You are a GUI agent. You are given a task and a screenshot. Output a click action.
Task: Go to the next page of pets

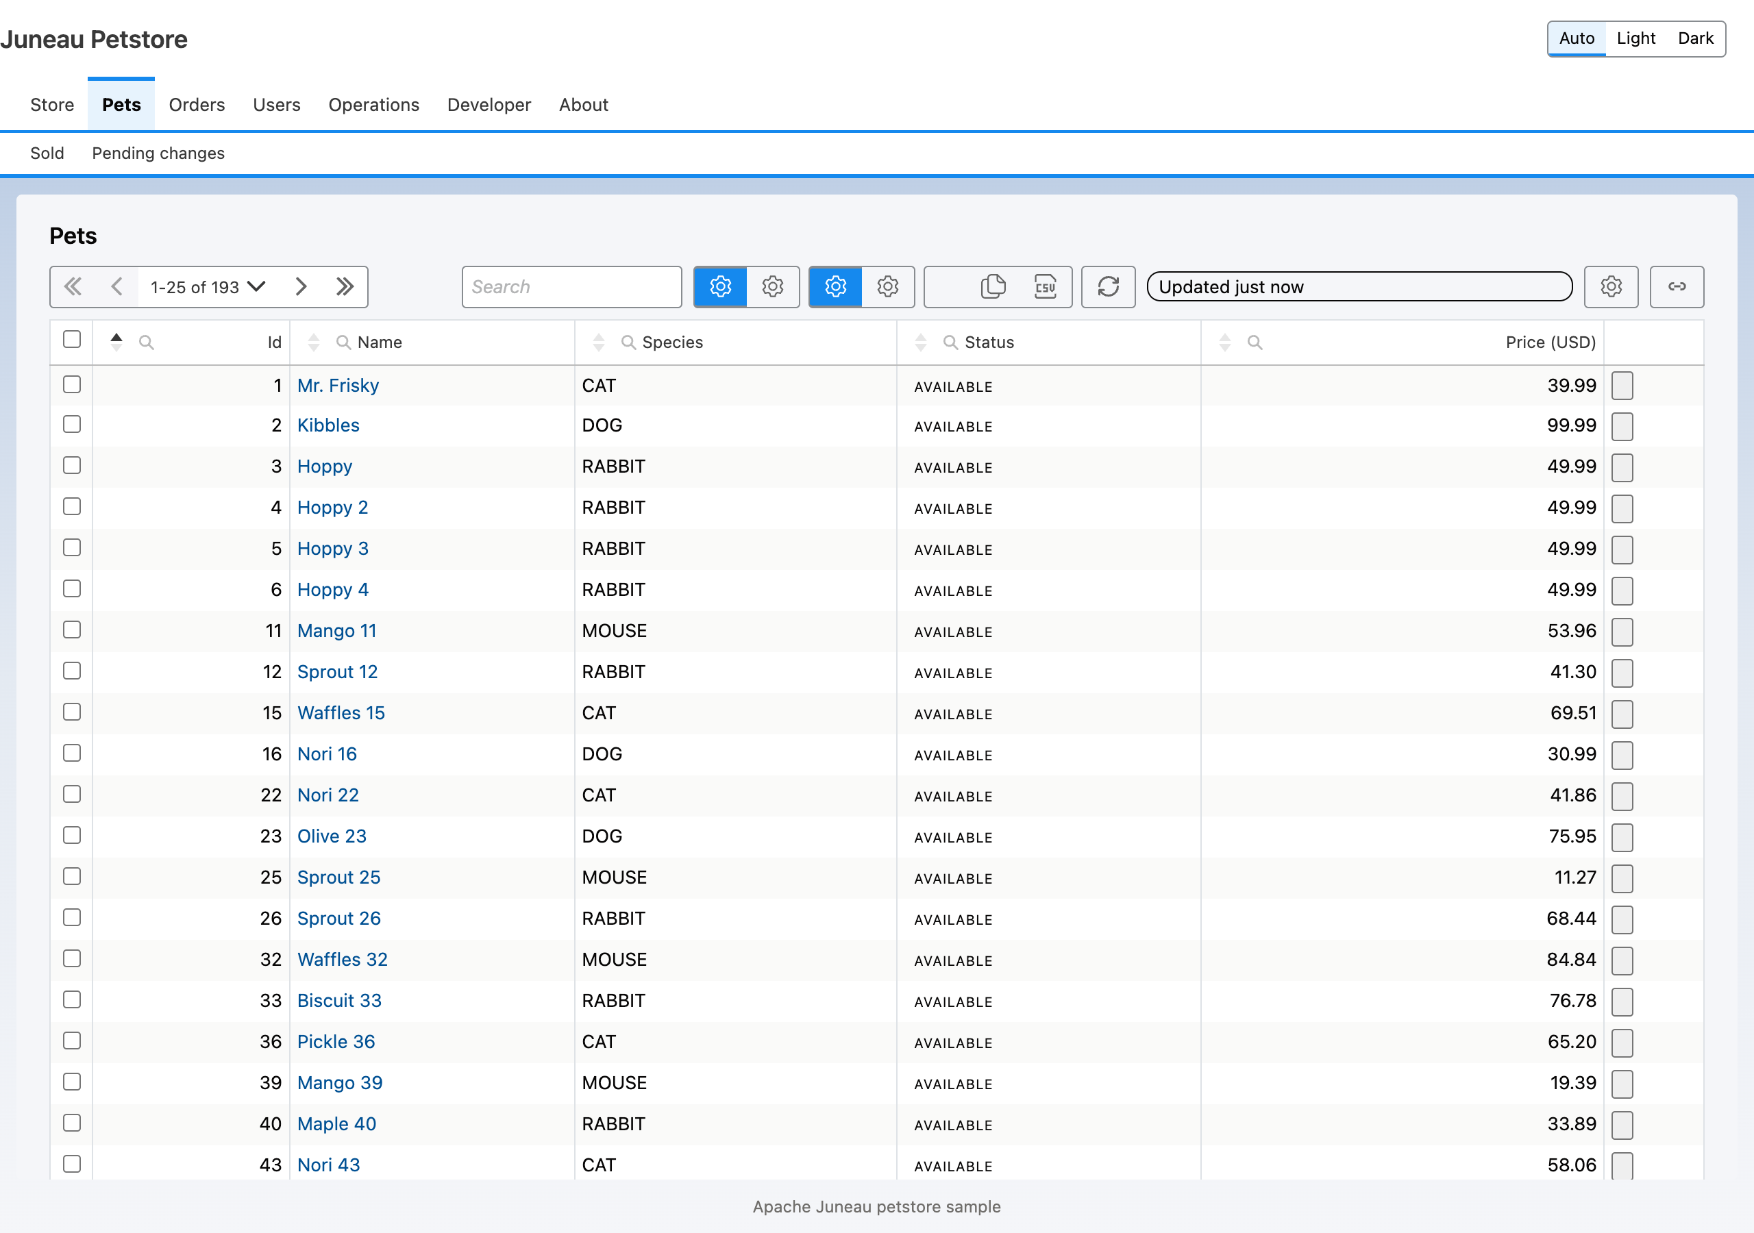301,286
